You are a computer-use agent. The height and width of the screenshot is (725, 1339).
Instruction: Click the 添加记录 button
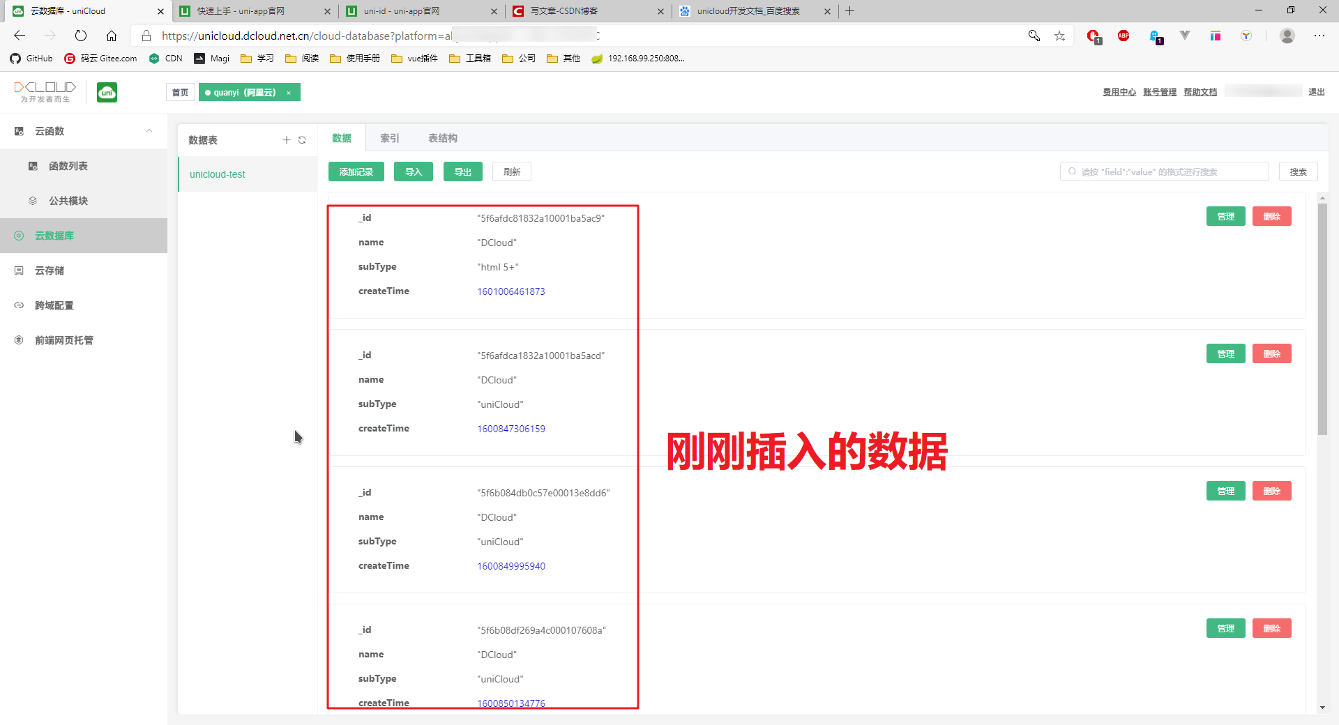pos(356,171)
